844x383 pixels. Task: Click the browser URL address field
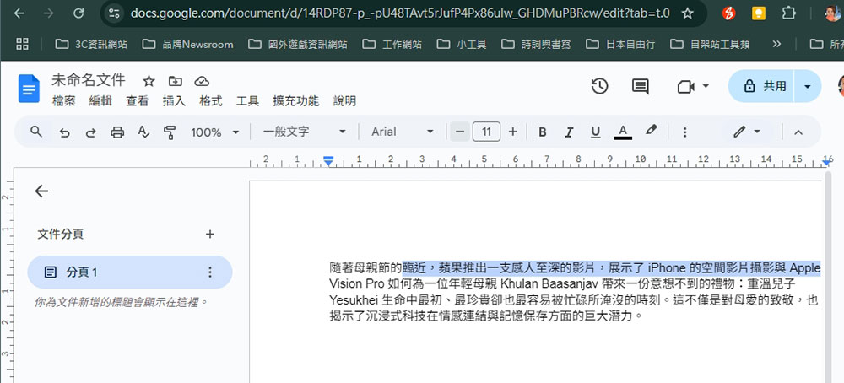pos(398,13)
